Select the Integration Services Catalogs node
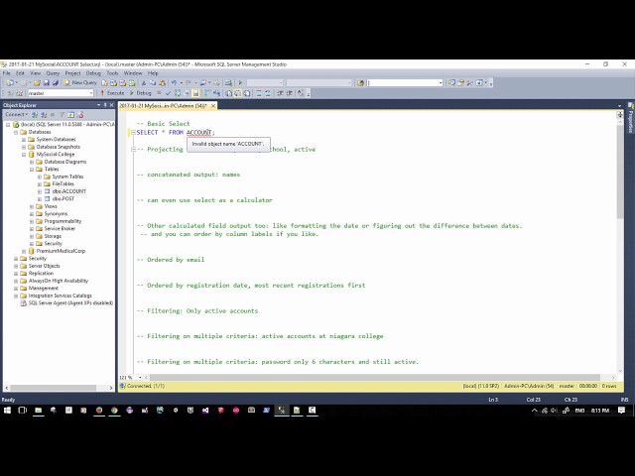Image resolution: width=635 pixels, height=476 pixels. pos(60,296)
